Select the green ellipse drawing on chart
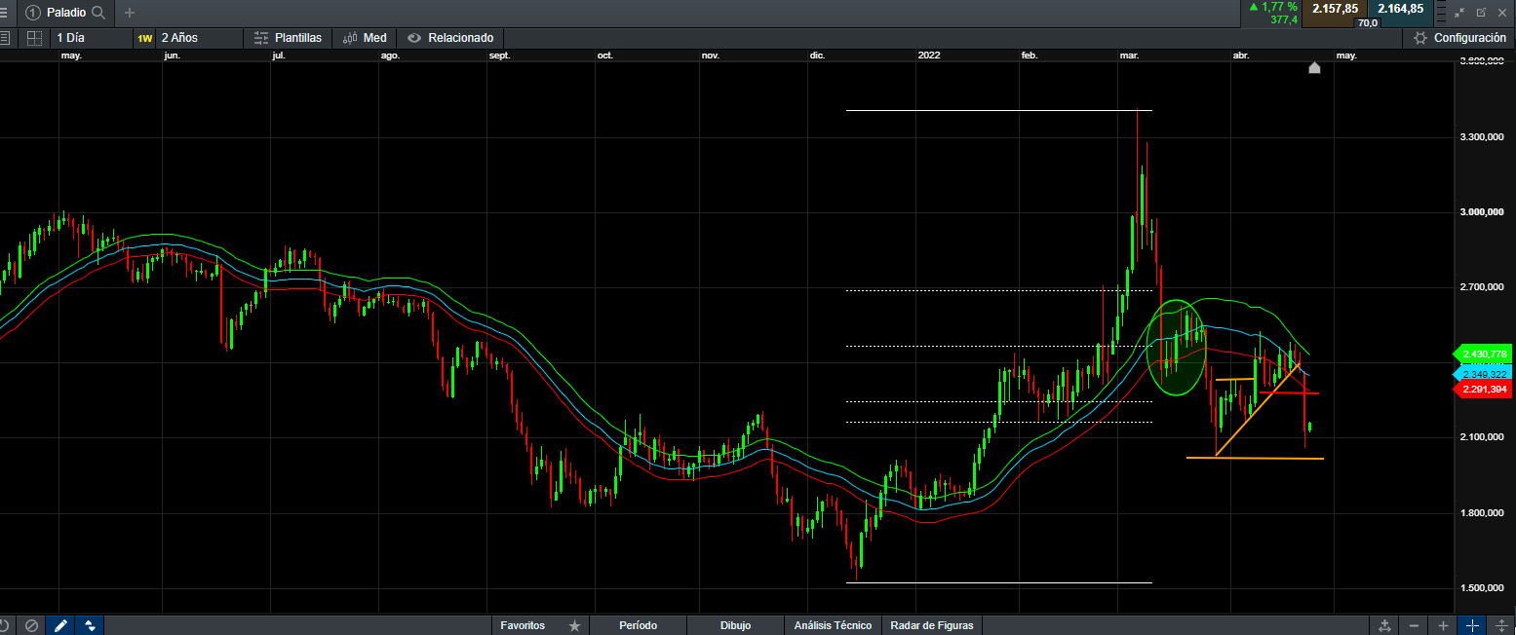The width and height of the screenshot is (1516, 635). coord(1179,348)
